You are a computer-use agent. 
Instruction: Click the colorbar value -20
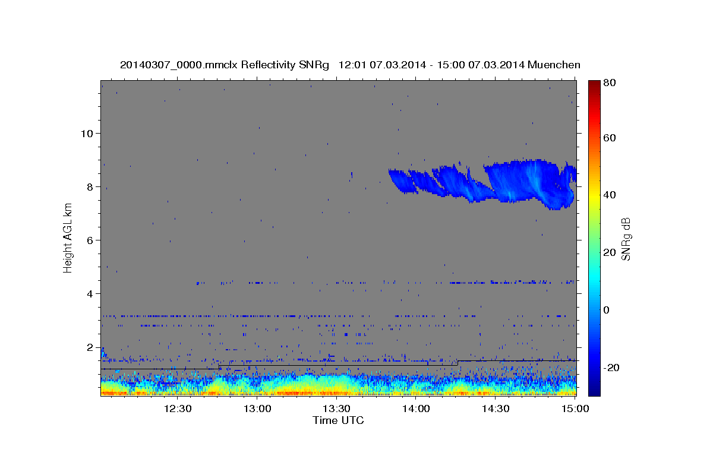(x=613, y=368)
